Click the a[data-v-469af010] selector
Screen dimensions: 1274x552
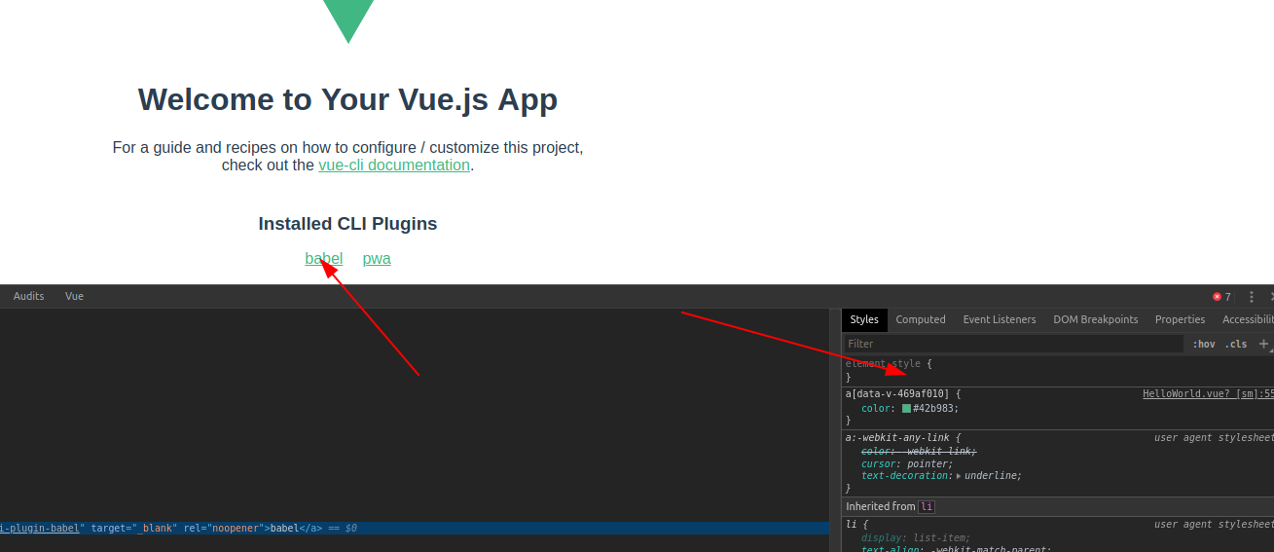(896, 394)
